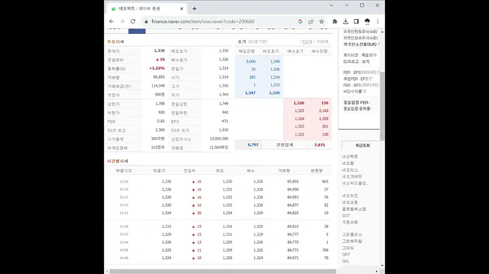Click the Google icon in address bar
This screenshot has width=489, height=274.
(300, 22)
